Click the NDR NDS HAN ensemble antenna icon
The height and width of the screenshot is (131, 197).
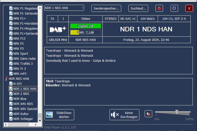(x=6, y=79)
